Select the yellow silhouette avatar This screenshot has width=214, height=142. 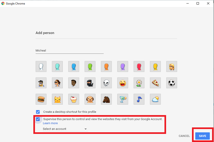pyautogui.click(x=155, y=66)
